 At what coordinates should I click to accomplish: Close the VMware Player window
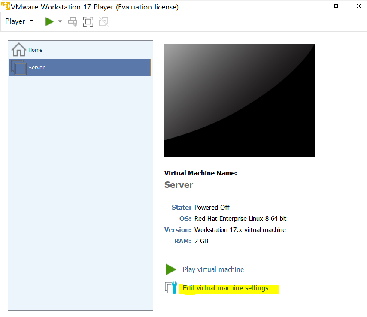359,6
